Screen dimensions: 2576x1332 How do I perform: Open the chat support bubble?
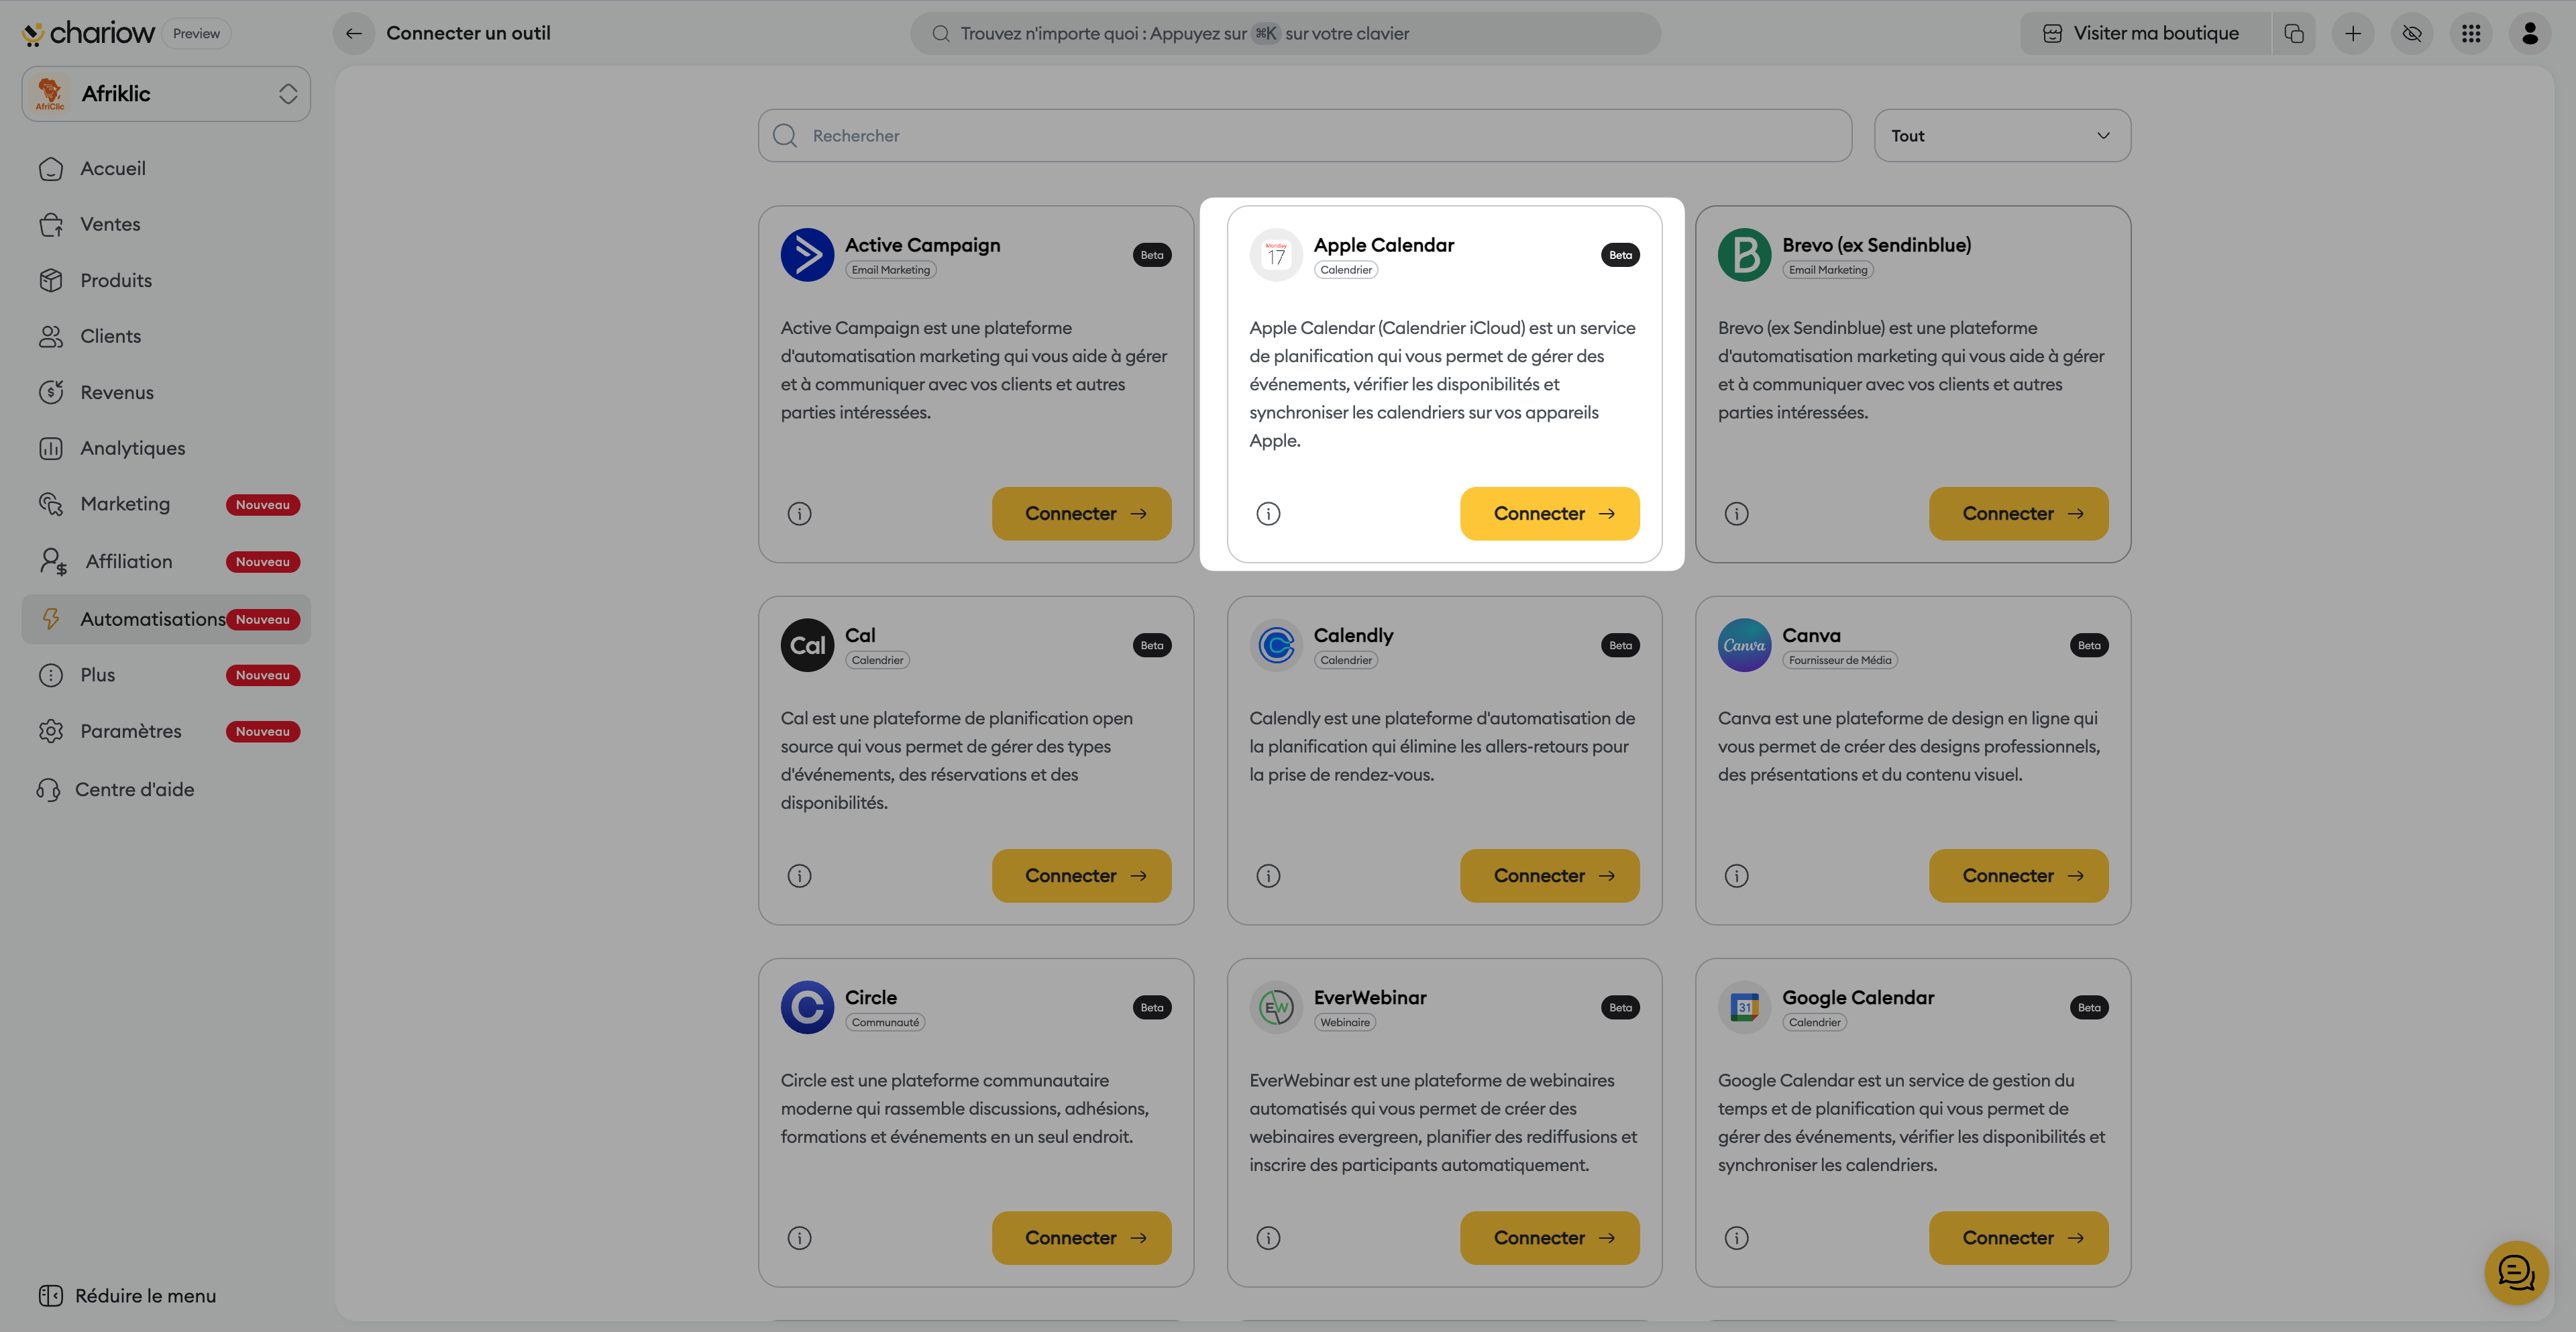point(2516,1272)
